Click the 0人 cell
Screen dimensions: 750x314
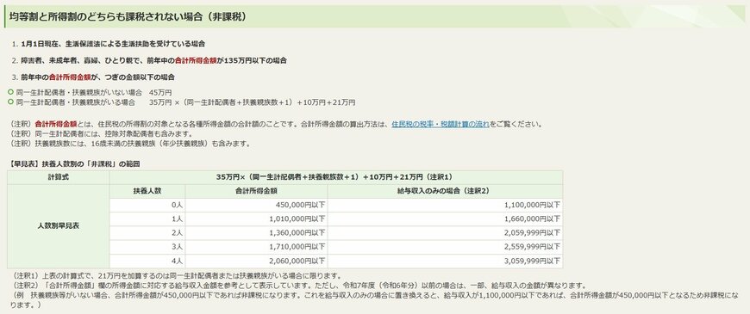coord(147,206)
